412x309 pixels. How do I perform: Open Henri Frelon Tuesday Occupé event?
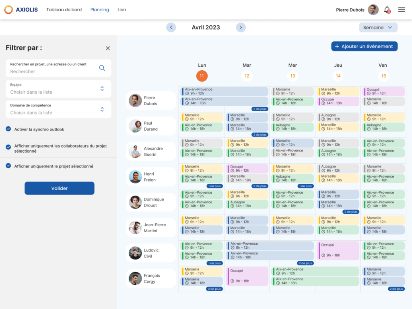coord(247,168)
